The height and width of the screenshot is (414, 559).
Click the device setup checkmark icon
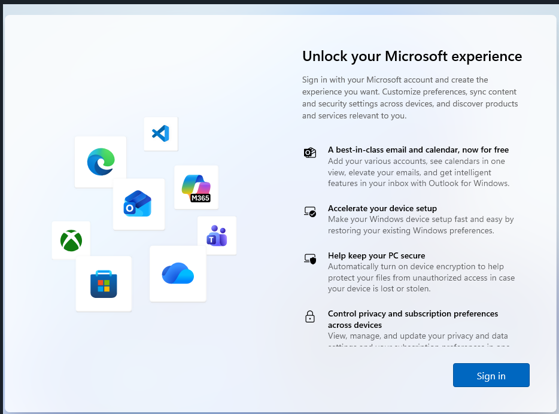tap(309, 212)
